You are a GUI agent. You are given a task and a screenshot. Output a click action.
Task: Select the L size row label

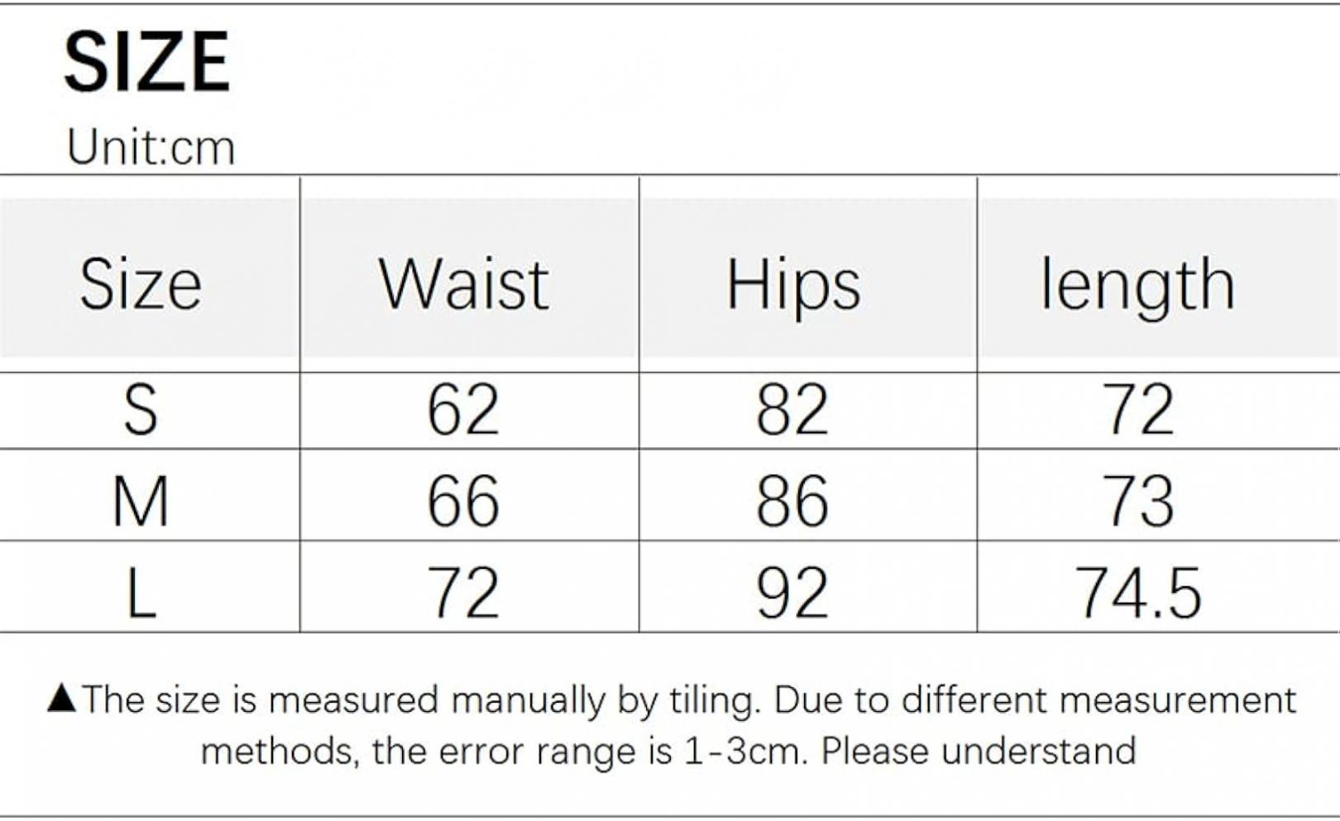pos(141,593)
